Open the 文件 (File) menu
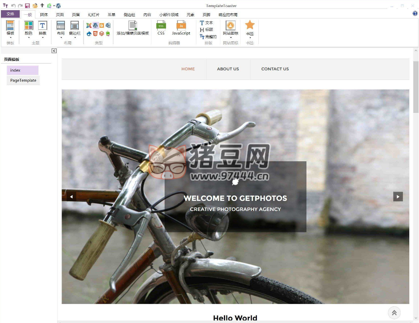This screenshot has width=419, height=323. coord(11,14)
